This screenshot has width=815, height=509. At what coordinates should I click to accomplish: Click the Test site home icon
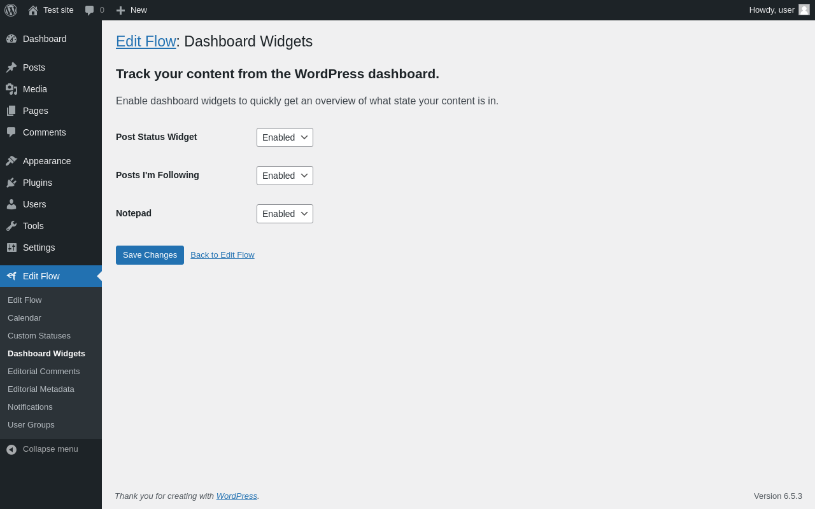tap(33, 10)
